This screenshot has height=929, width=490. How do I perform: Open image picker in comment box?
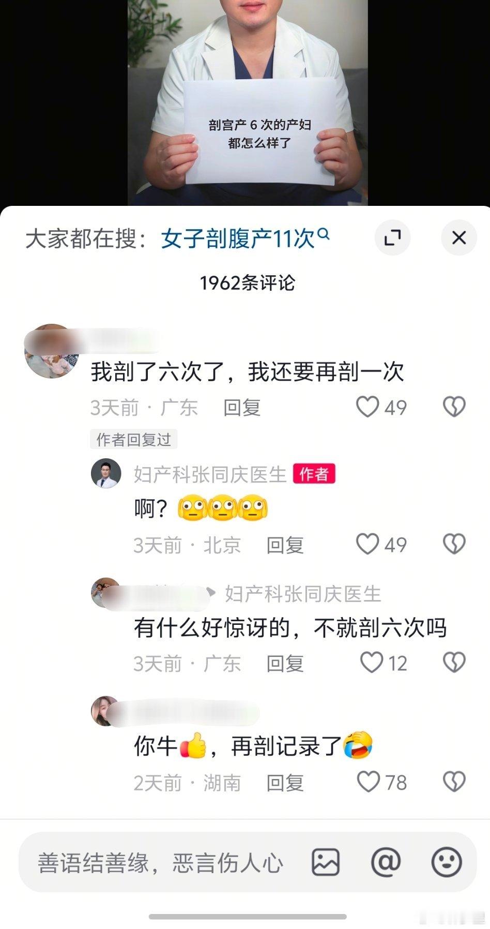(x=326, y=862)
